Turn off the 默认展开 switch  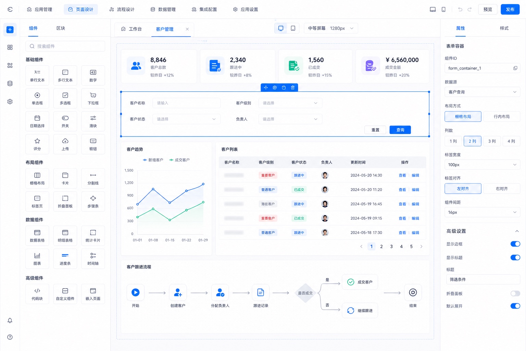click(515, 306)
